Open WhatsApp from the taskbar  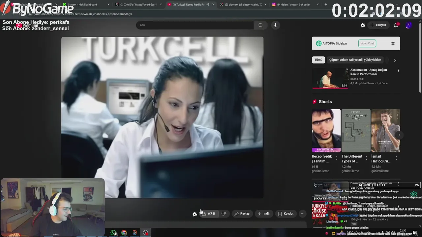click(x=114, y=233)
